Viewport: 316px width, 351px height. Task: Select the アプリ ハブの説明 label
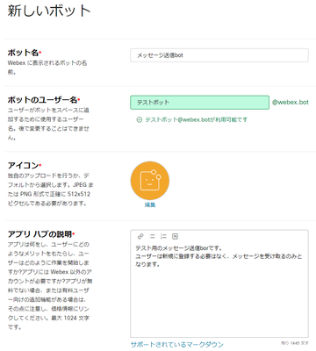(x=39, y=234)
